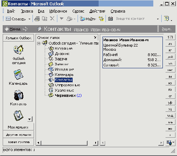Open the Контакты shortcut in Outlook bar

[x=18, y=95]
